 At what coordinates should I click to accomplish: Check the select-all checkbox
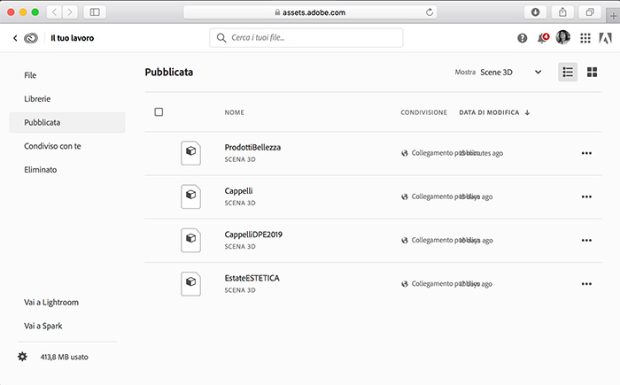(159, 112)
